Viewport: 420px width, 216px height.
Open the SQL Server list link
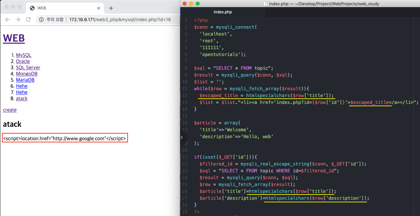click(x=28, y=67)
